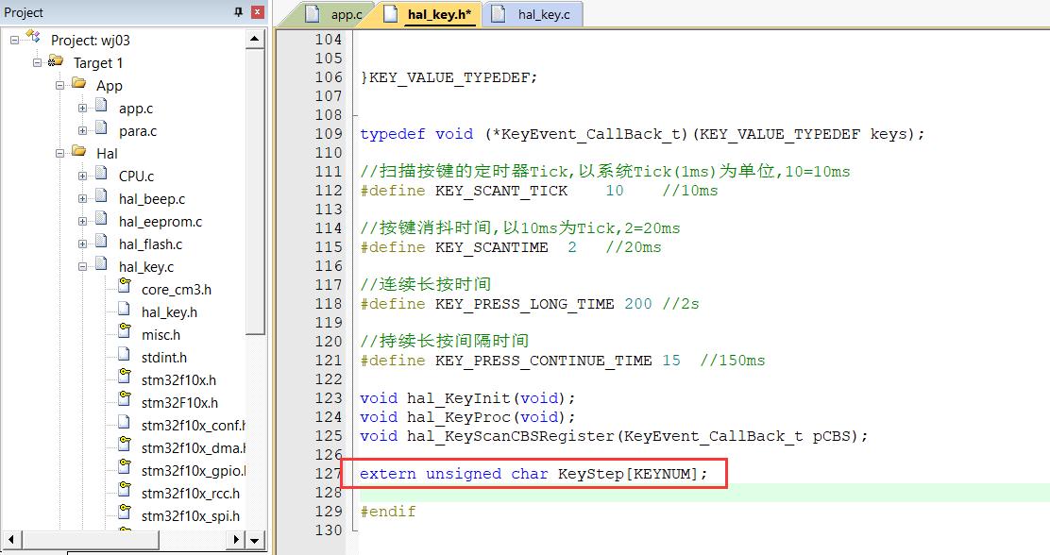Viewport: 1050px width, 555px height.
Task: Place cursor on line 127 KeyStep declaration
Action: tap(533, 474)
